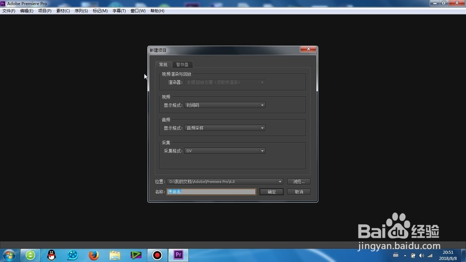Open the green browser taskbar icon
Screen dimensions: 466x262
click(x=30, y=255)
